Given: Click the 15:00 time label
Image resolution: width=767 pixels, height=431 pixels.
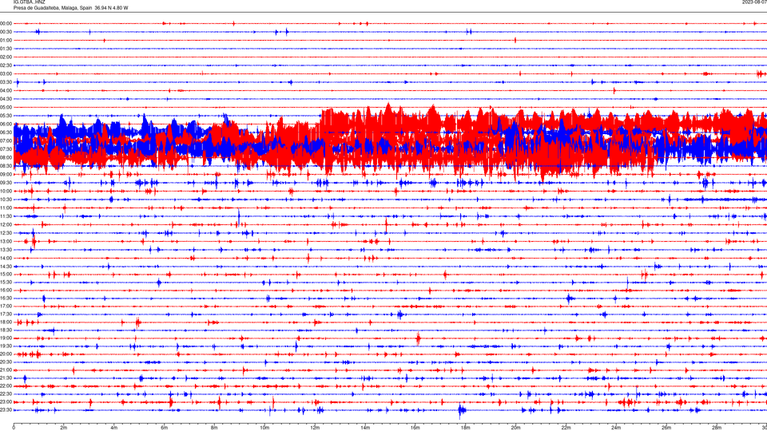Looking at the screenshot, I should (x=6, y=274).
